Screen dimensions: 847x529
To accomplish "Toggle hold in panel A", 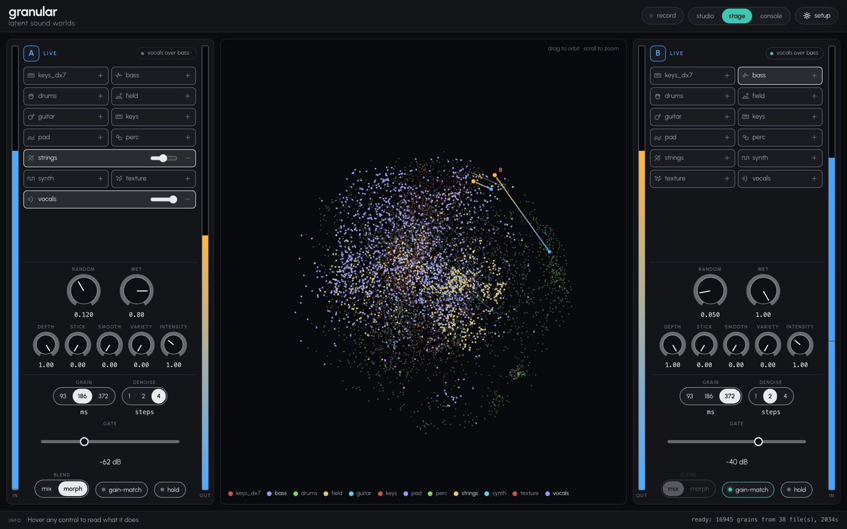I will point(170,490).
